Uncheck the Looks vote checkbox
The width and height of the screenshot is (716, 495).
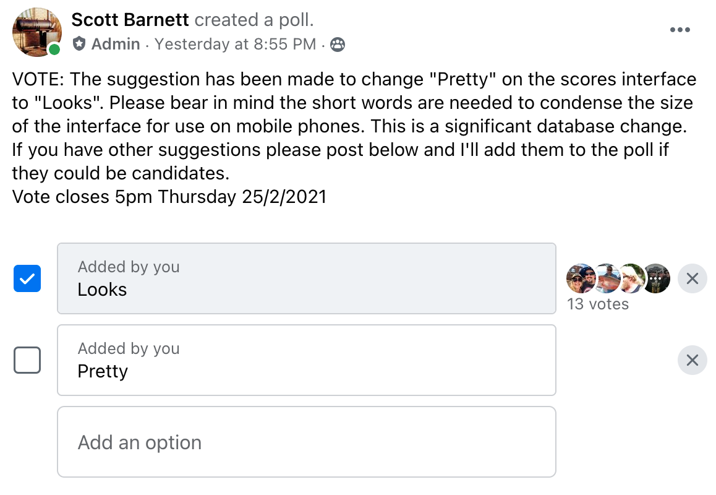(27, 278)
